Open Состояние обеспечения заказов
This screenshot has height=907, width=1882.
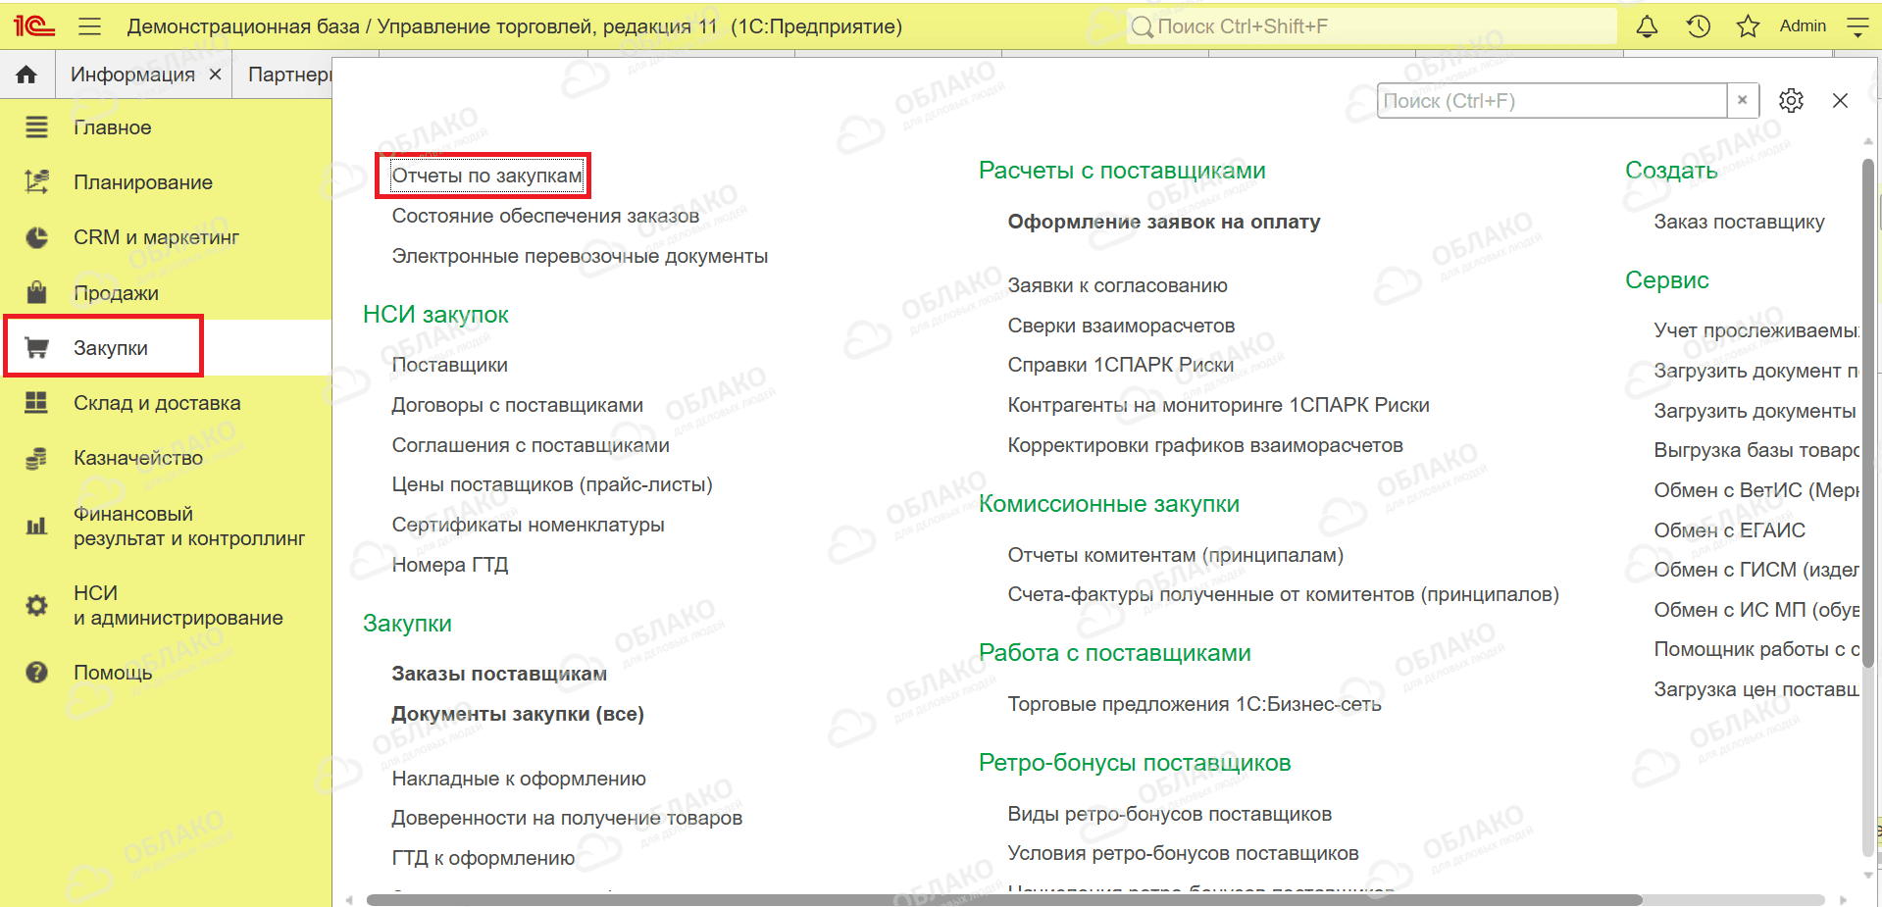[545, 216]
